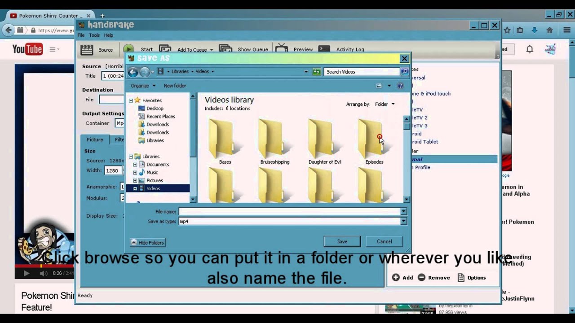Click the Show Queue icon in HandBrake
Screen dimensions: 575x323
pos(226,49)
